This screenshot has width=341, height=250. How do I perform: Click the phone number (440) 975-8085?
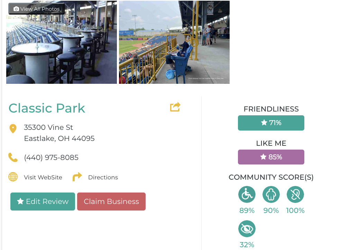point(51,158)
